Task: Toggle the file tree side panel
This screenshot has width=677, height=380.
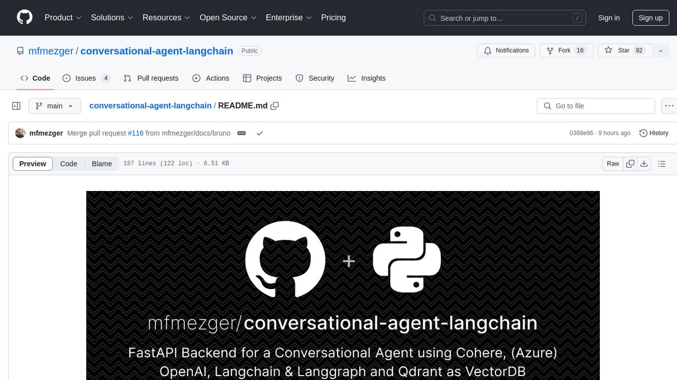Action: [x=16, y=106]
